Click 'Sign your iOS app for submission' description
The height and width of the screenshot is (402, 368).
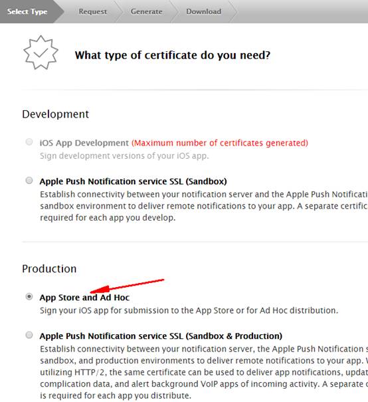pyautogui.click(x=189, y=310)
